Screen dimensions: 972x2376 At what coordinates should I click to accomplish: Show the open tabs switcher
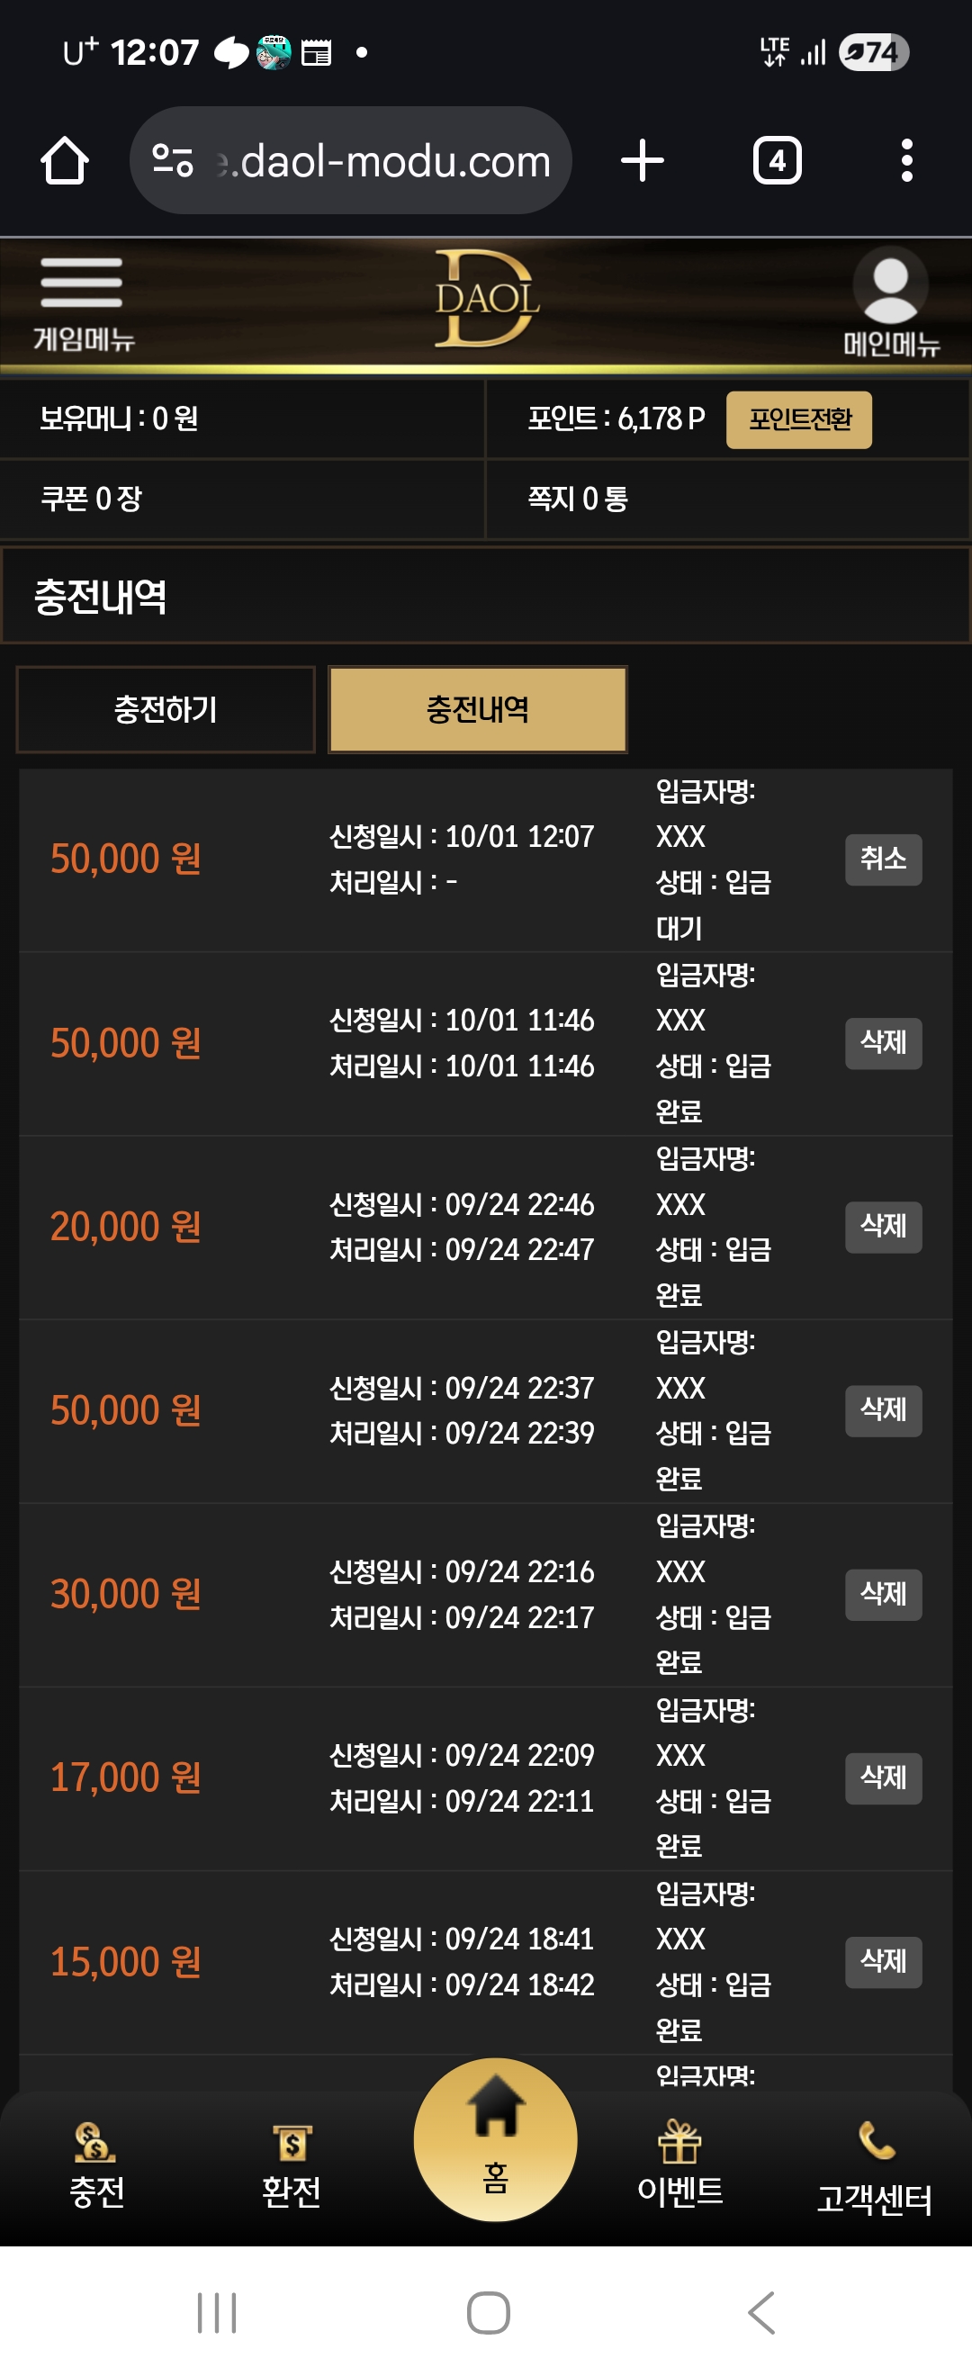[777, 161]
